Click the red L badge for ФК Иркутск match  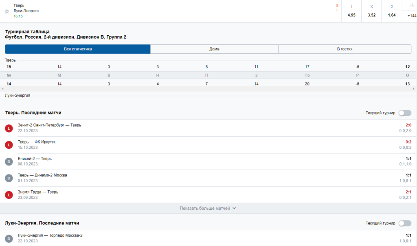coord(9,145)
